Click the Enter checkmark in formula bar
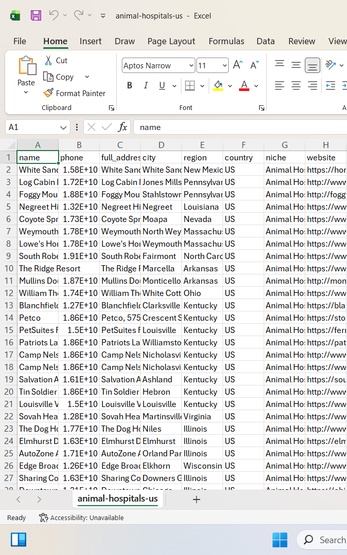This screenshot has height=555, width=347. click(106, 127)
